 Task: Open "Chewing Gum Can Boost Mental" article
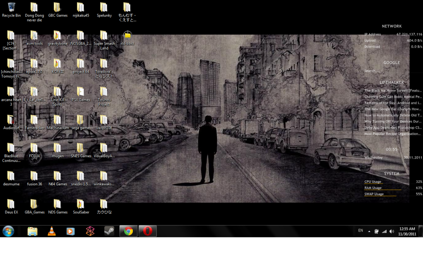(x=393, y=97)
